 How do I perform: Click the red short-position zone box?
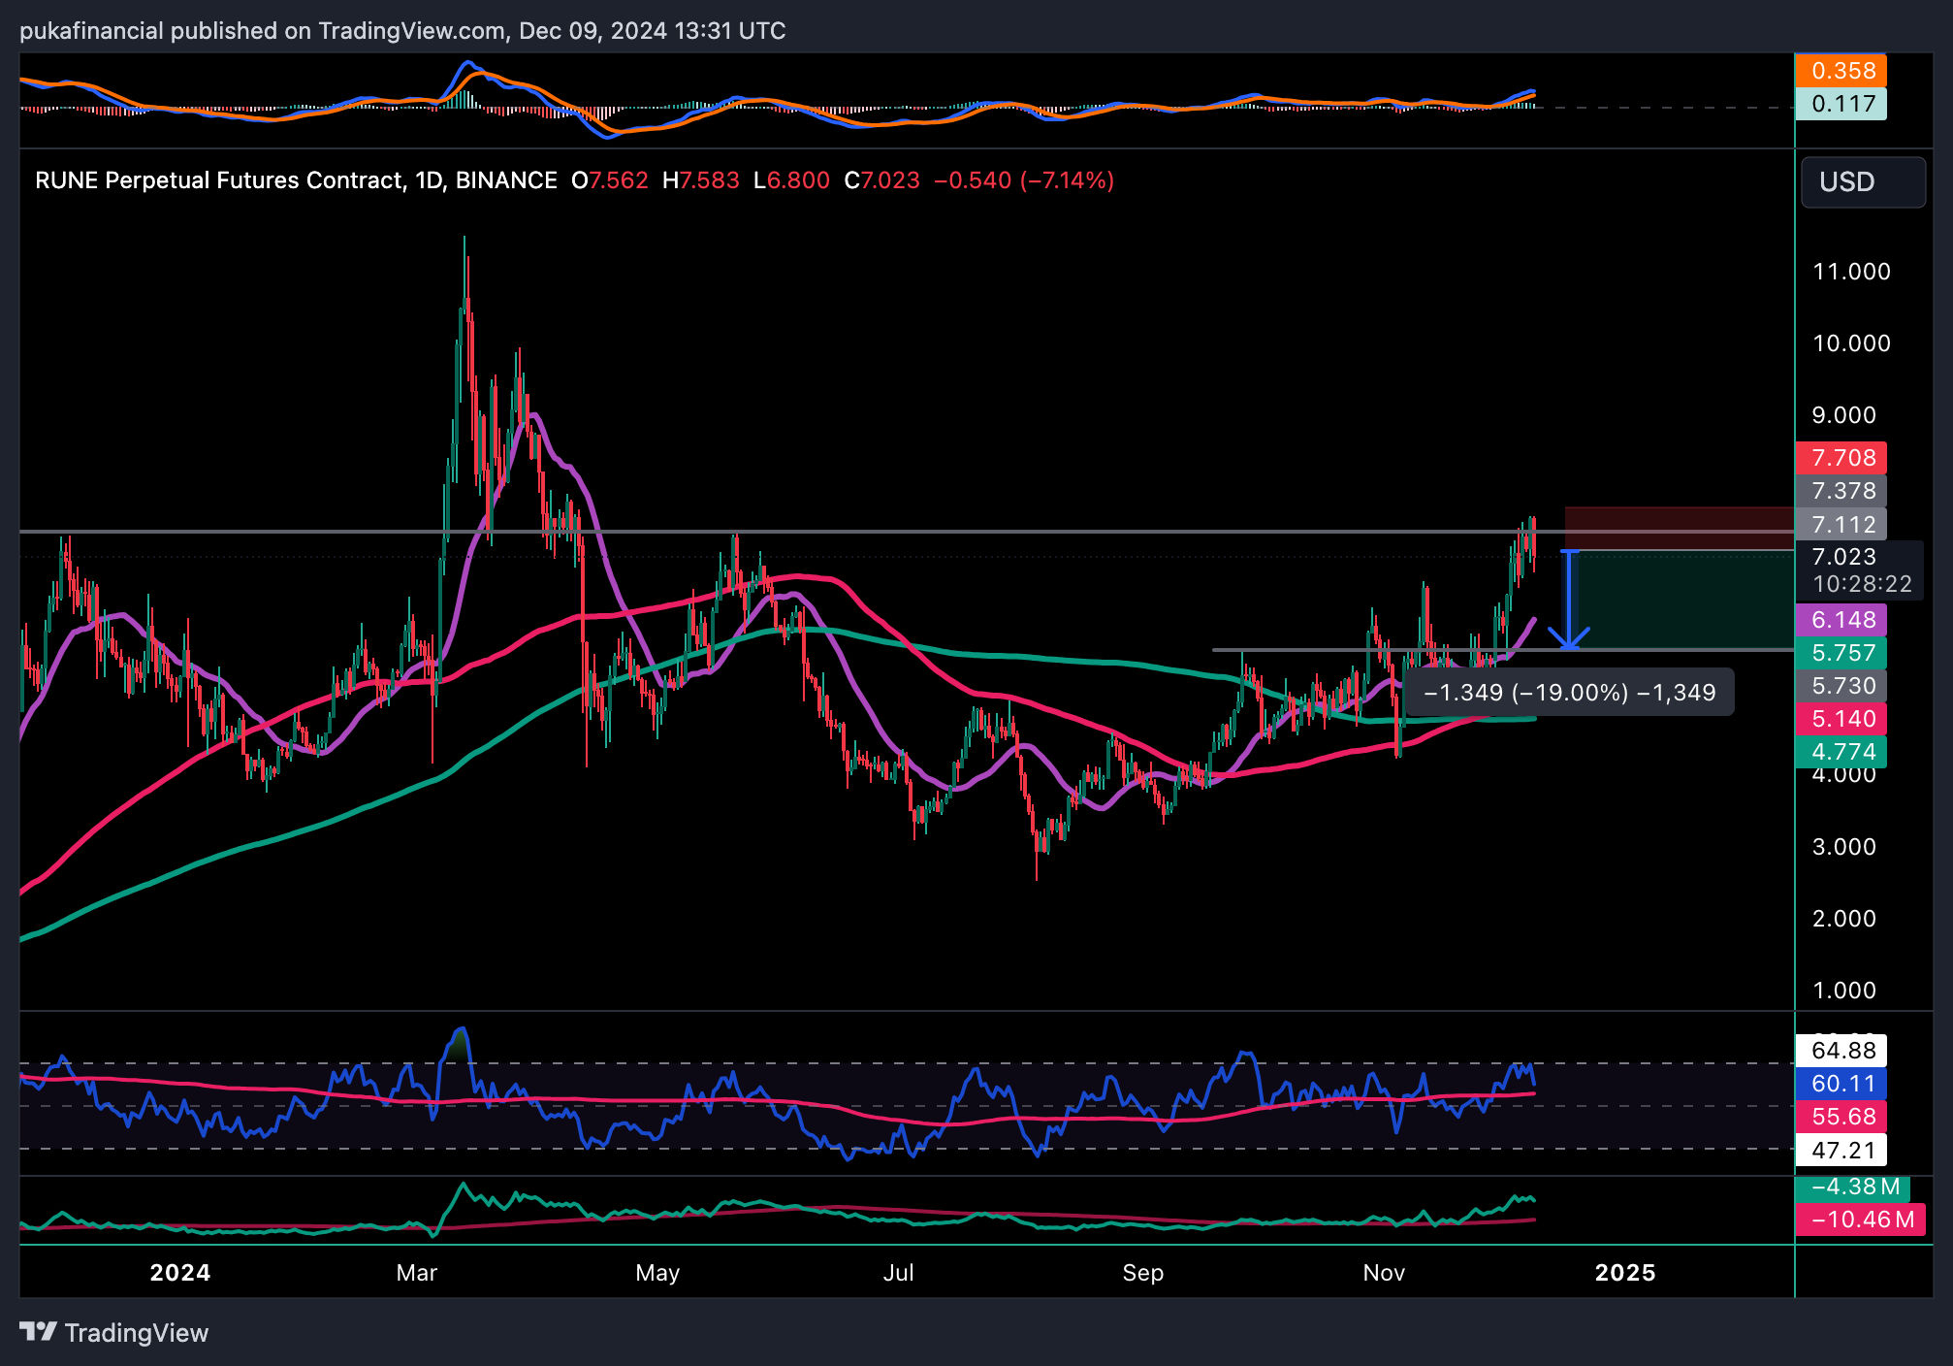(x=1680, y=529)
